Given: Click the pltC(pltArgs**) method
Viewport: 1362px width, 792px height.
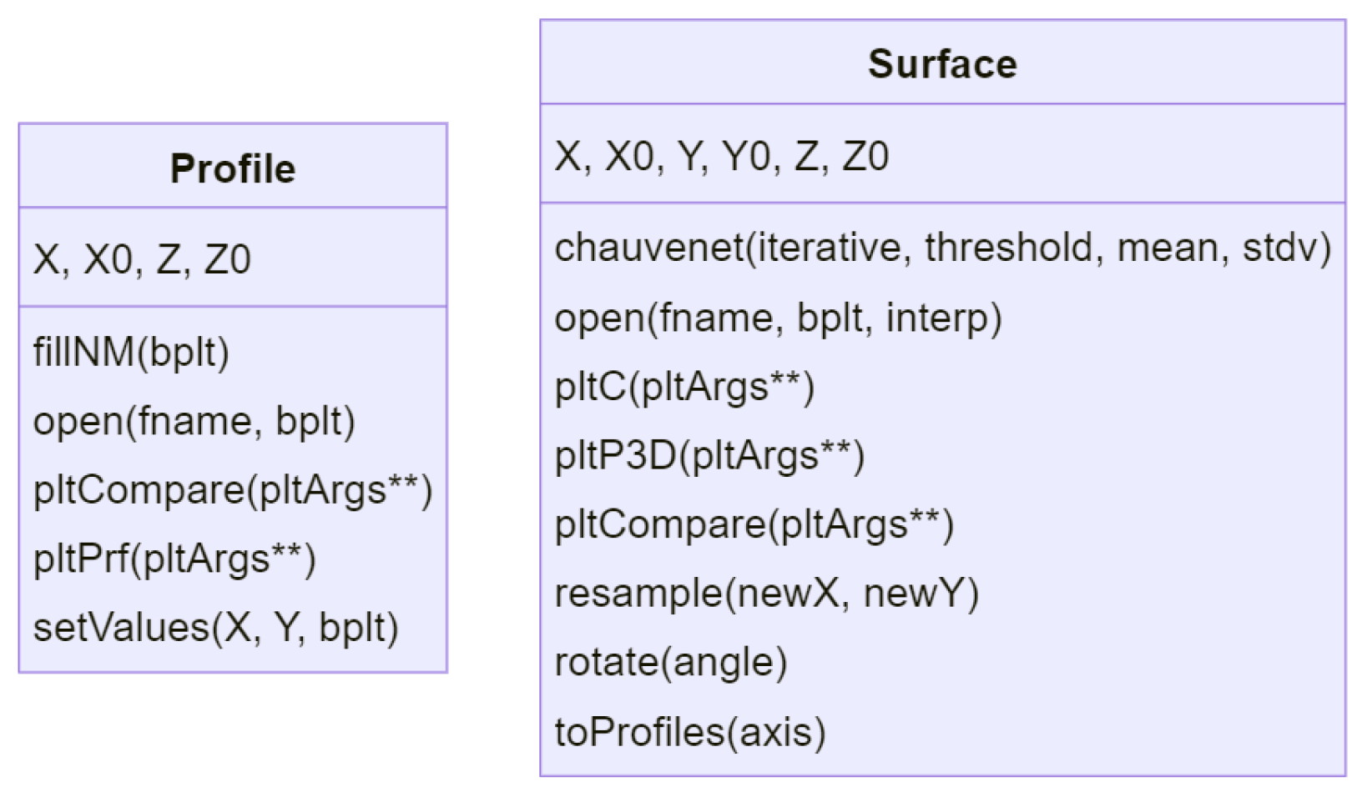Looking at the screenshot, I should (x=684, y=387).
